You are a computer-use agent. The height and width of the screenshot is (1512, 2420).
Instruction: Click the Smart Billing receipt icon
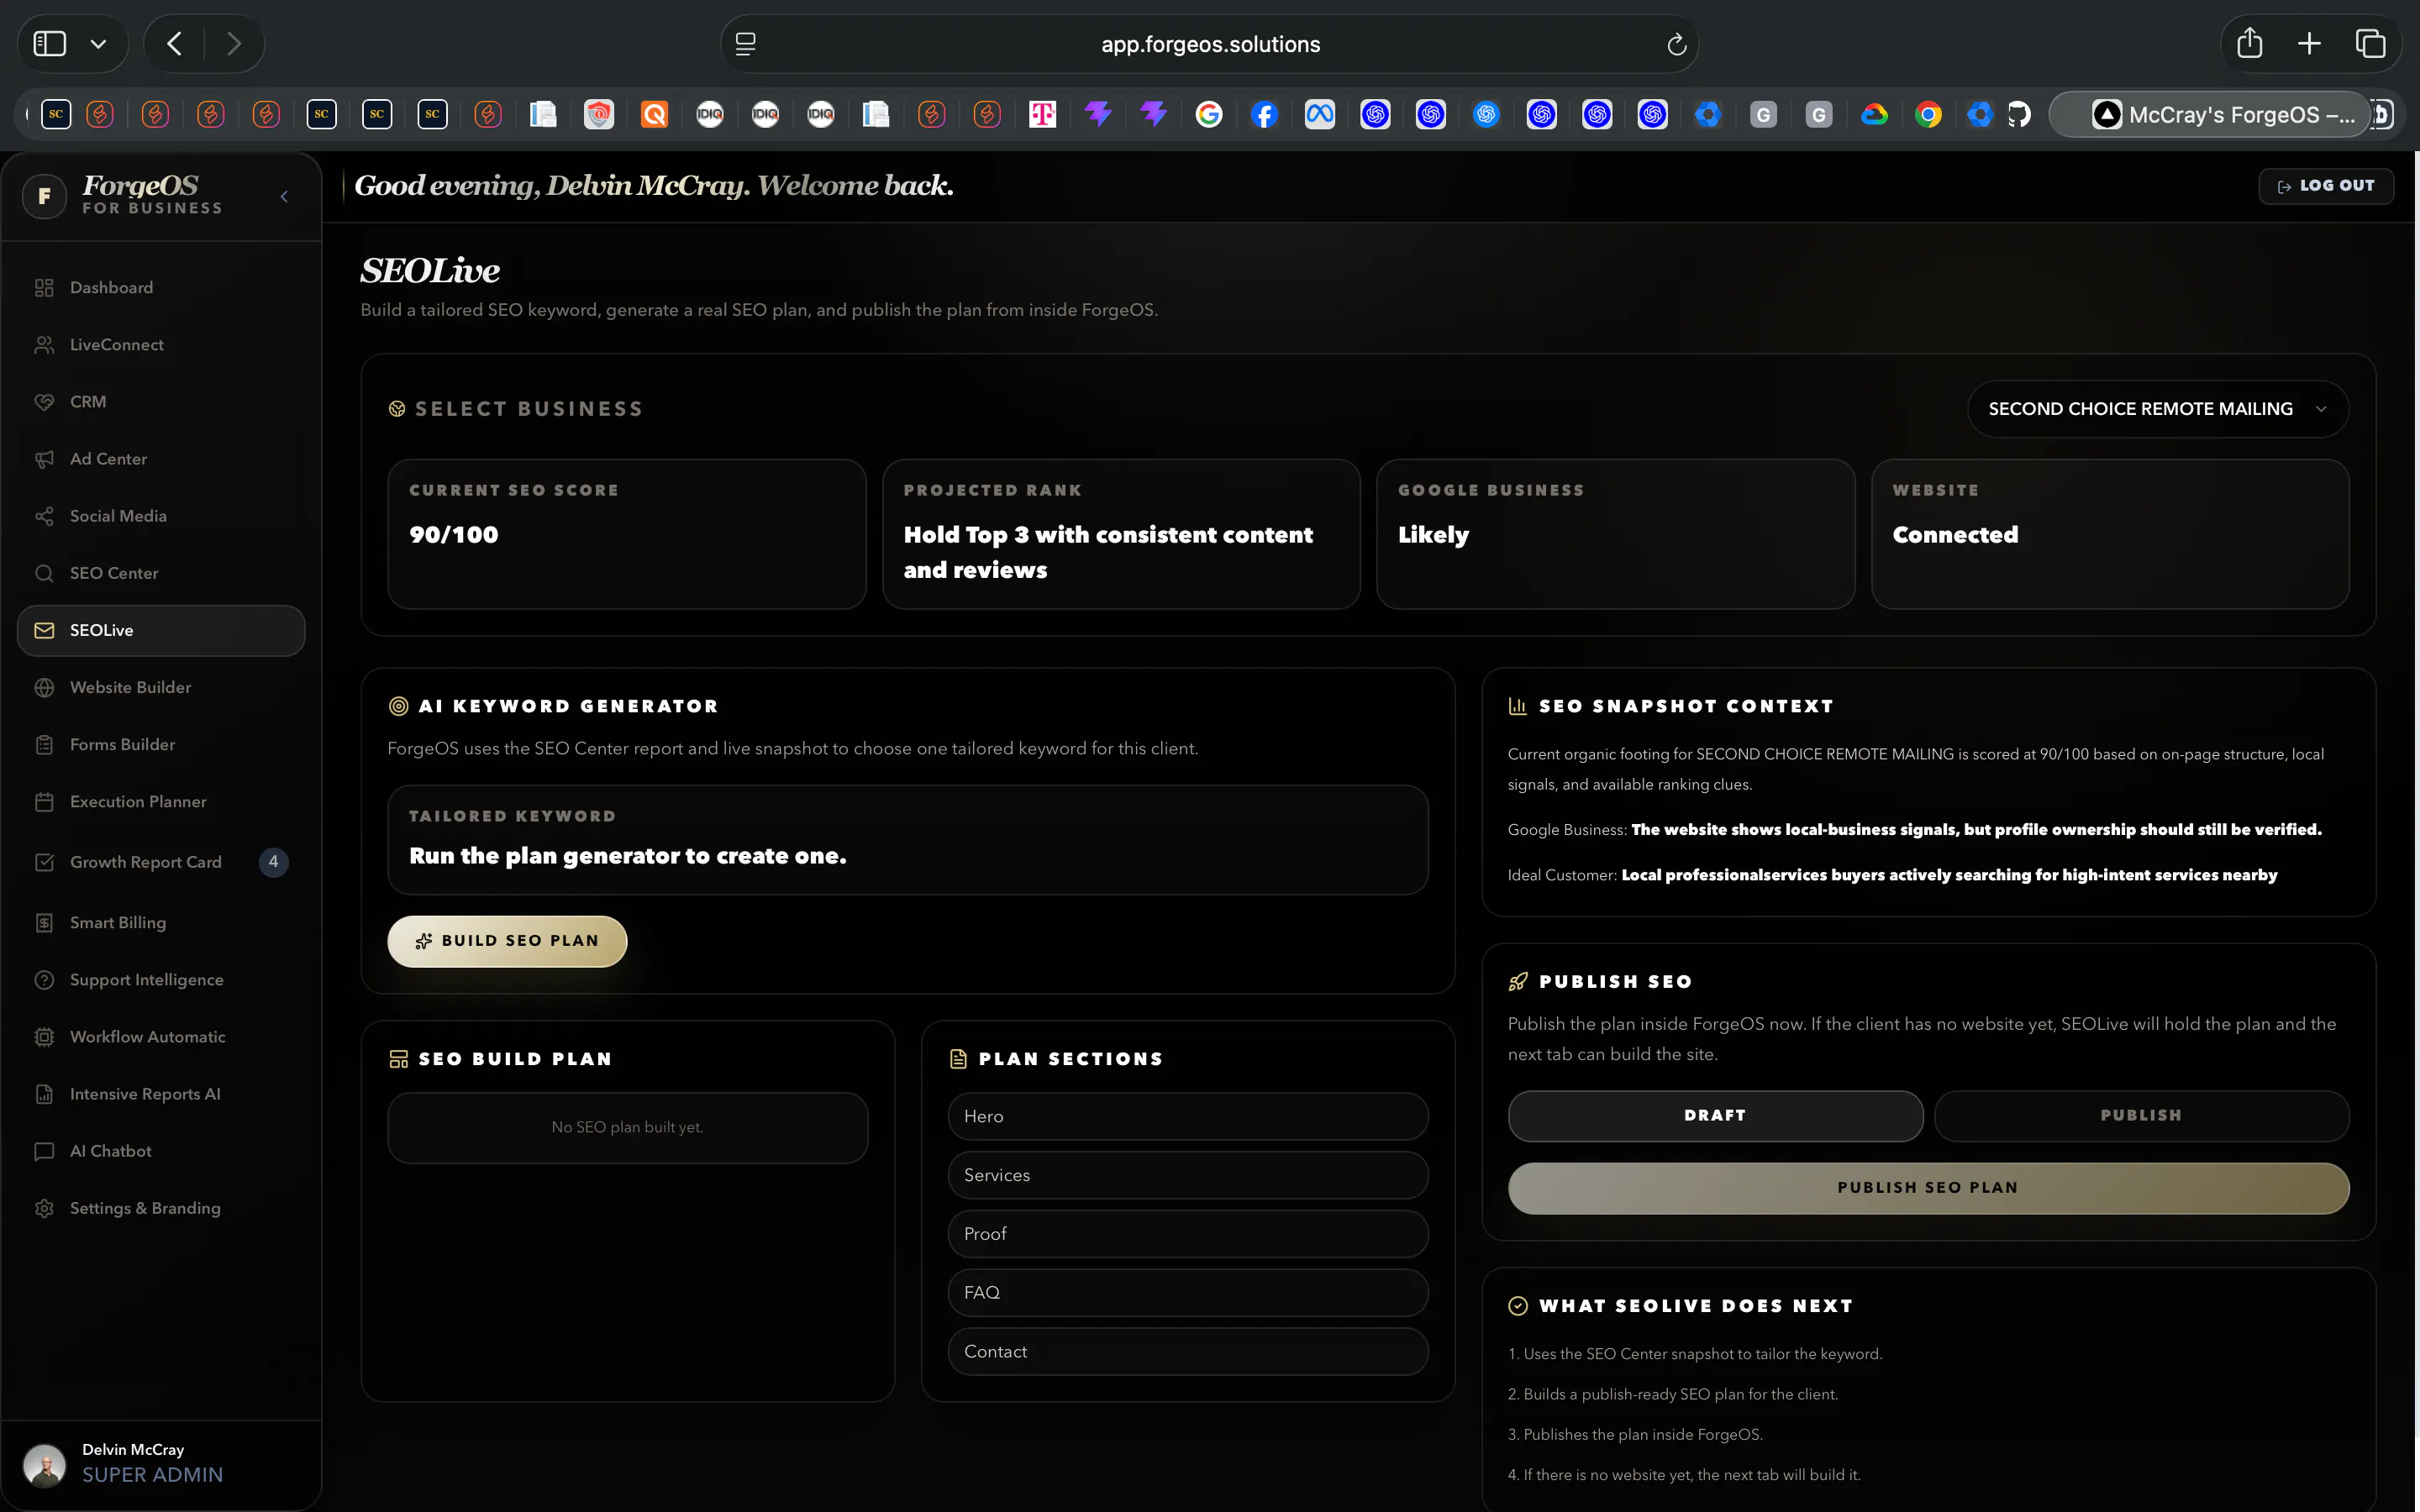point(44,923)
